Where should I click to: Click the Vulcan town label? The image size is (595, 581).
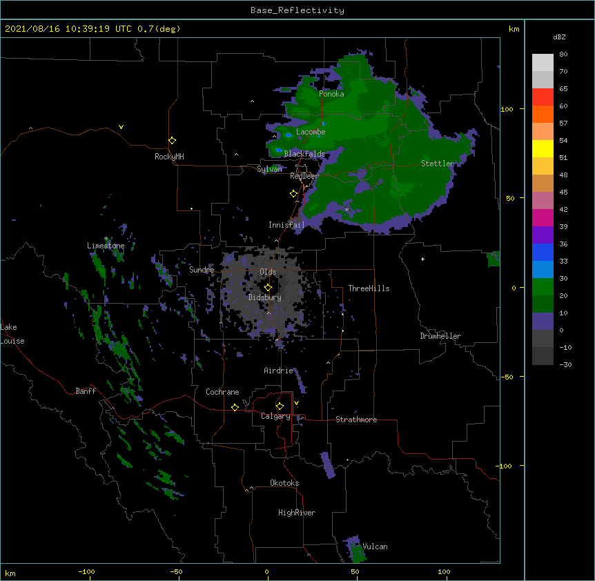coord(375,546)
